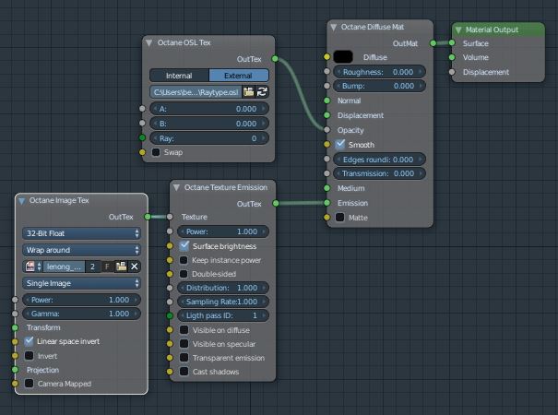This screenshot has height=415, width=558.
Task: Click OutTex socket of Octane Texture Emission
Action: 276,203
